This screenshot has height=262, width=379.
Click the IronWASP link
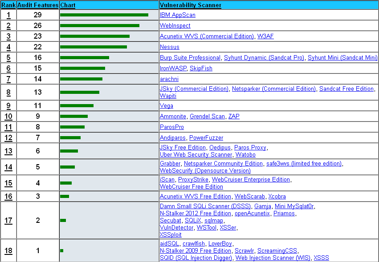click(173, 69)
